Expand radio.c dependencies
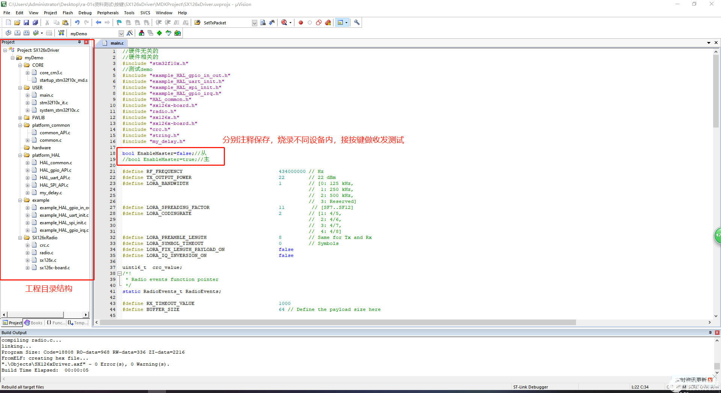 27,253
